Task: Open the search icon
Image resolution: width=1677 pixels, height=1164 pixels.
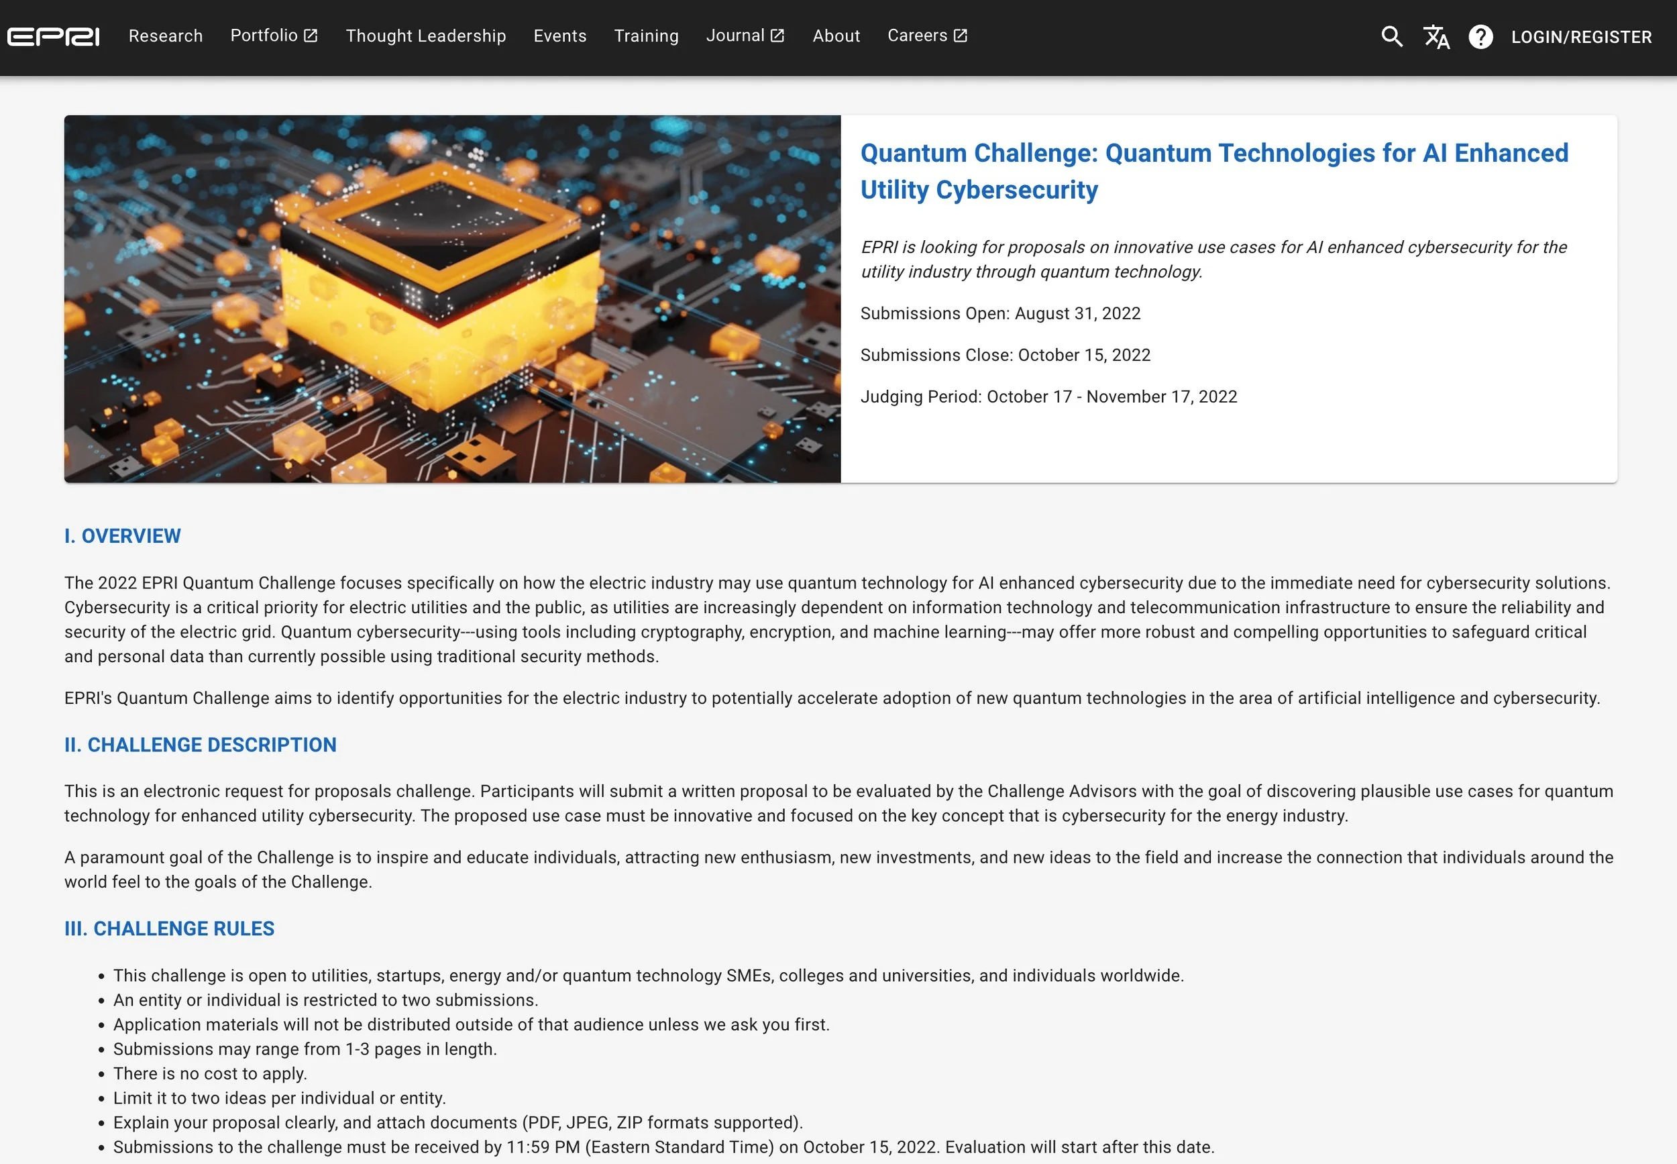Action: [x=1392, y=36]
